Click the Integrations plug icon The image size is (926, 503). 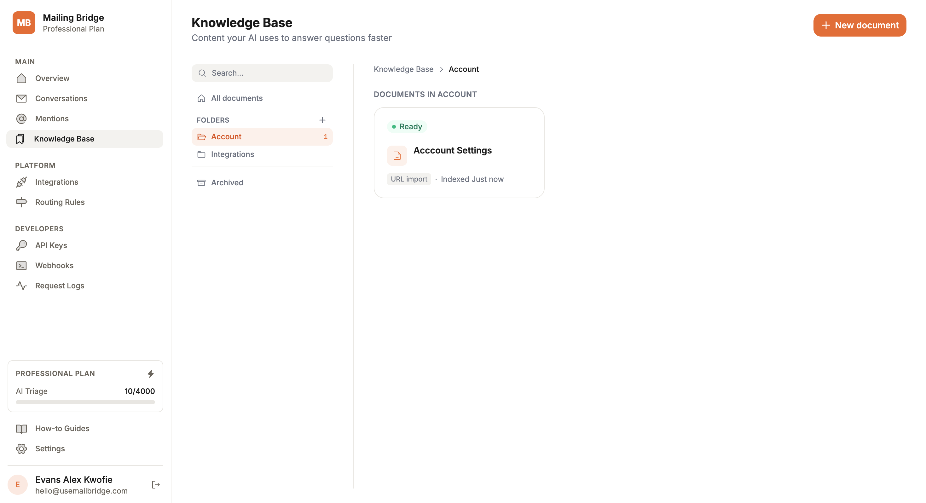[21, 182]
